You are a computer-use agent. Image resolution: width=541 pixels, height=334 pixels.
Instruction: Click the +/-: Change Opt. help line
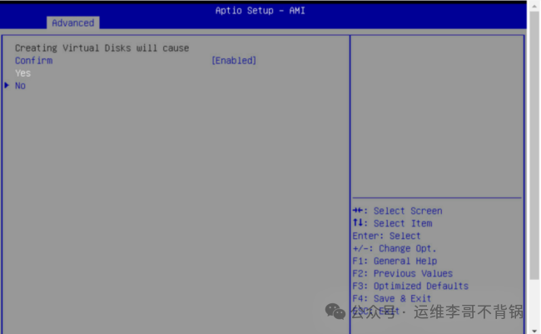(x=395, y=248)
